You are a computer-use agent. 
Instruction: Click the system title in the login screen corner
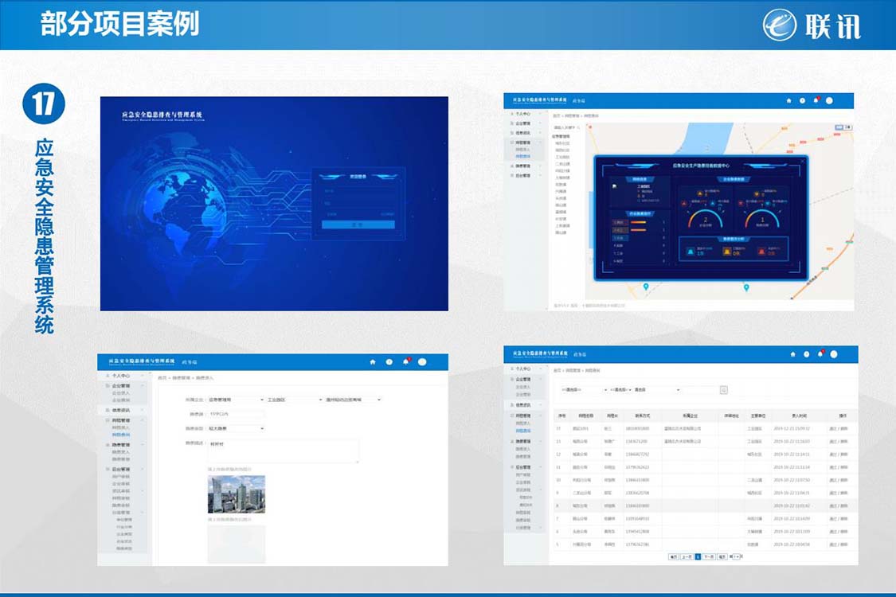click(x=162, y=116)
